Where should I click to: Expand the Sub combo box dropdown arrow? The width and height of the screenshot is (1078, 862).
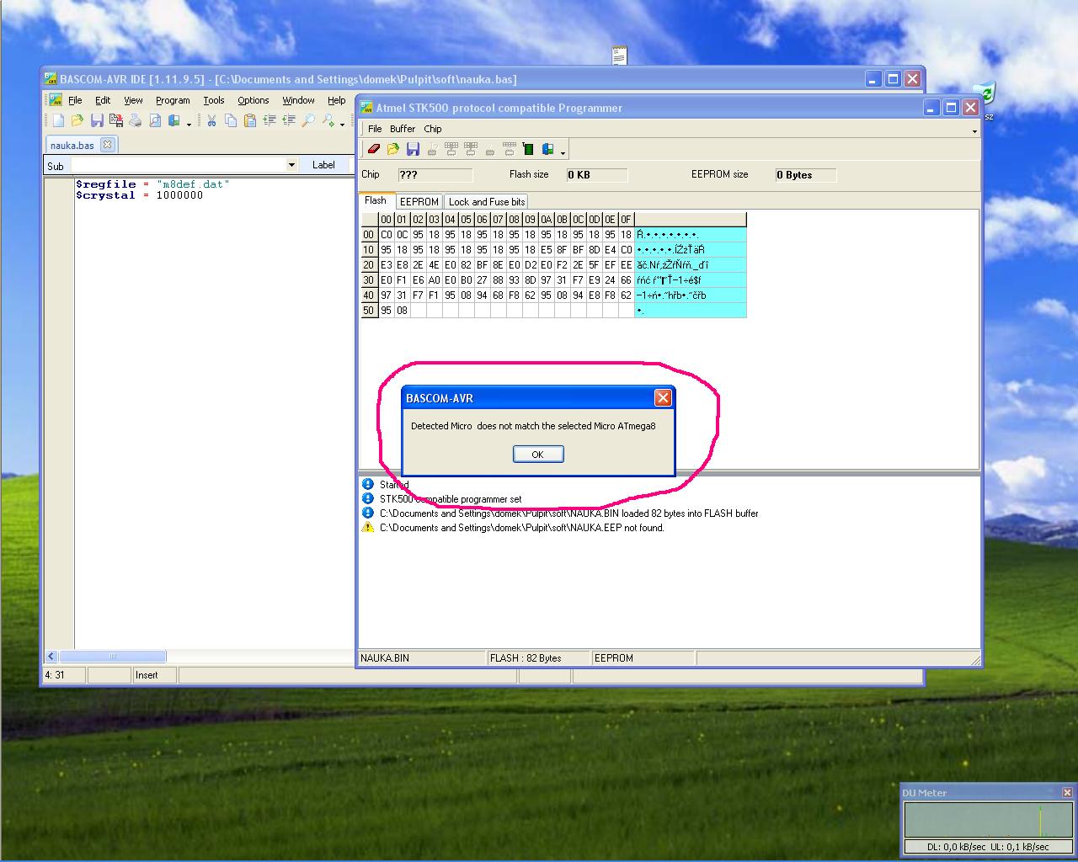pos(291,165)
